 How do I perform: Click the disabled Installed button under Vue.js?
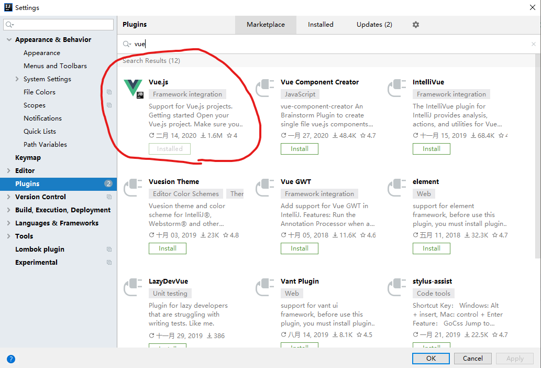pyautogui.click(x=169, y=149)
